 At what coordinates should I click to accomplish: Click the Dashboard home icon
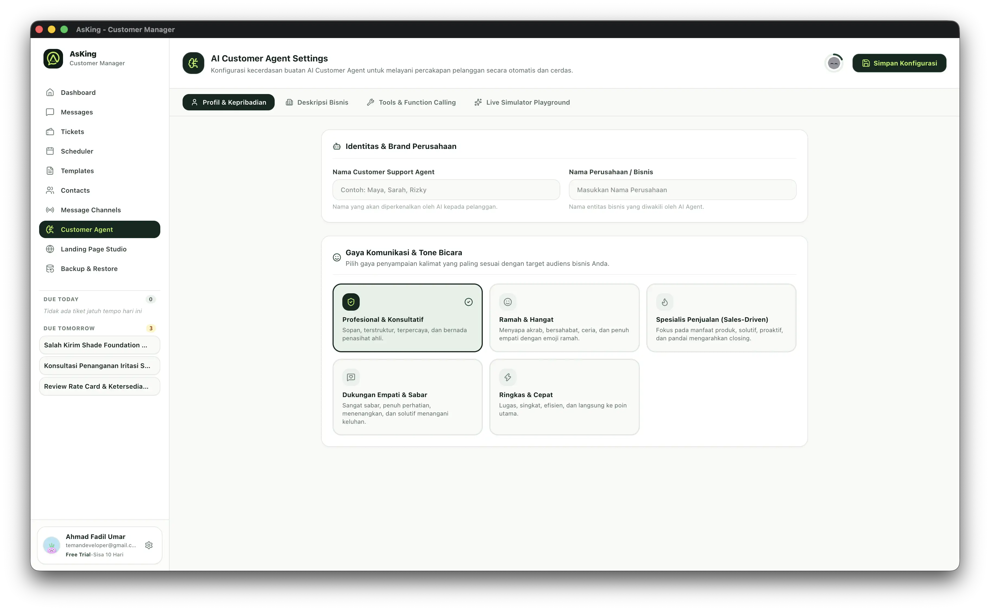point(50,92)
